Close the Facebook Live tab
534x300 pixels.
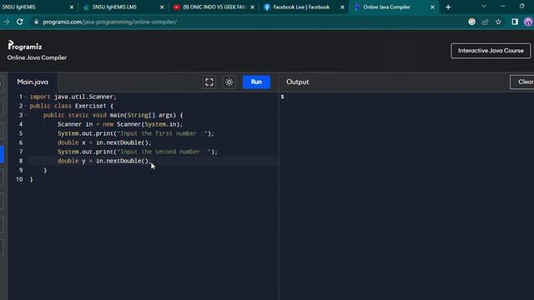[x=342, y=7]
